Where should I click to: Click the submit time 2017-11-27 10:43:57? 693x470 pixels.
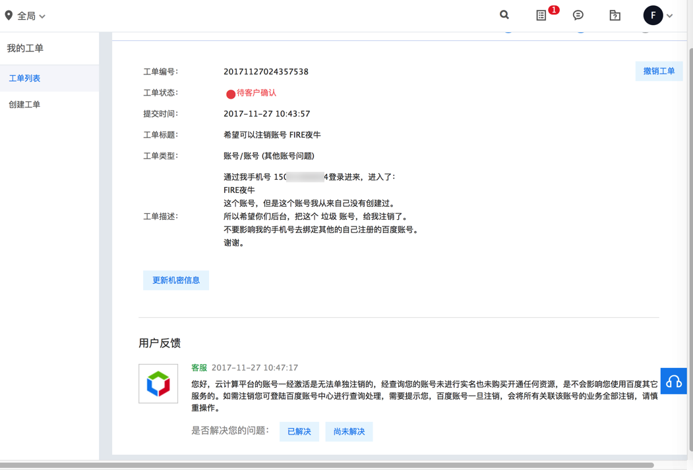tap(267, 114)
